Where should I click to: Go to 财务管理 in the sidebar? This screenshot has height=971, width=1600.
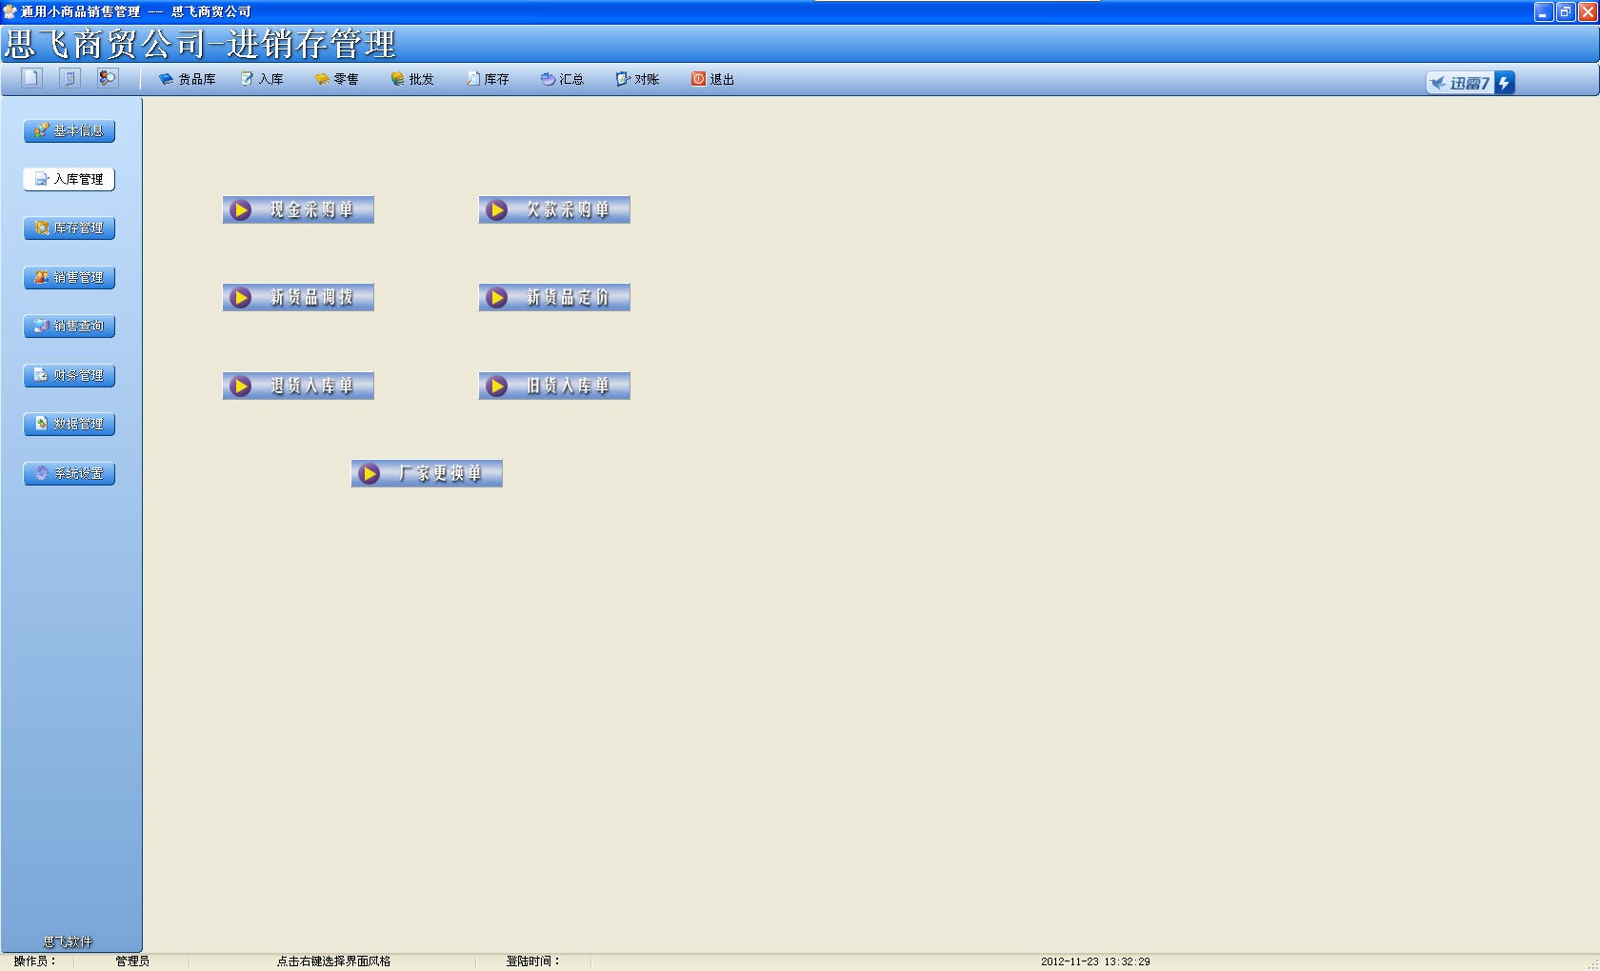pyautogui.click(x=70, y=375)
